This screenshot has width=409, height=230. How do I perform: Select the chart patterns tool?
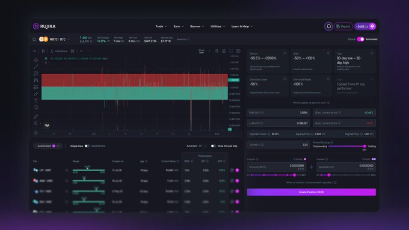(36, 80)
